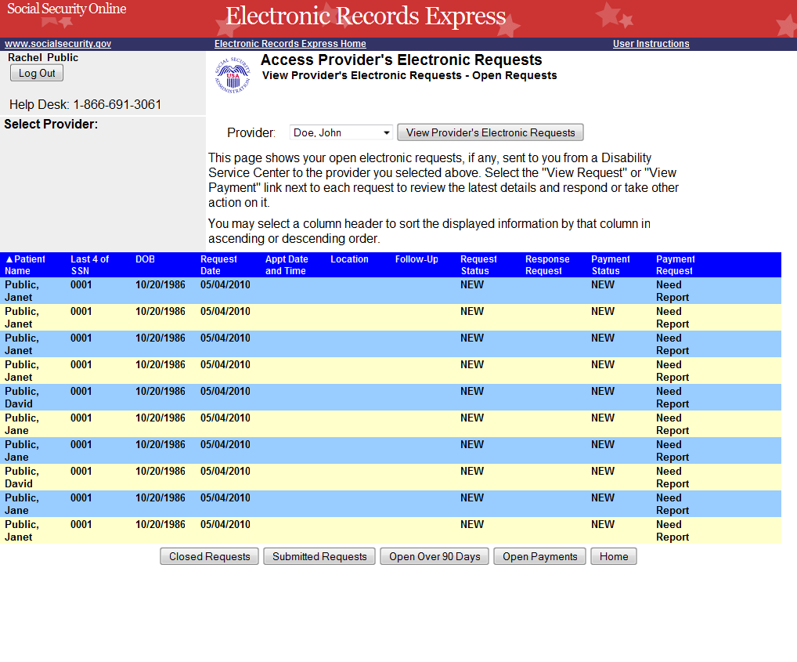797x662 pixels.
Task: Sort by Patient Name column header
Action: pyautogui.click(x=25, y=265)
